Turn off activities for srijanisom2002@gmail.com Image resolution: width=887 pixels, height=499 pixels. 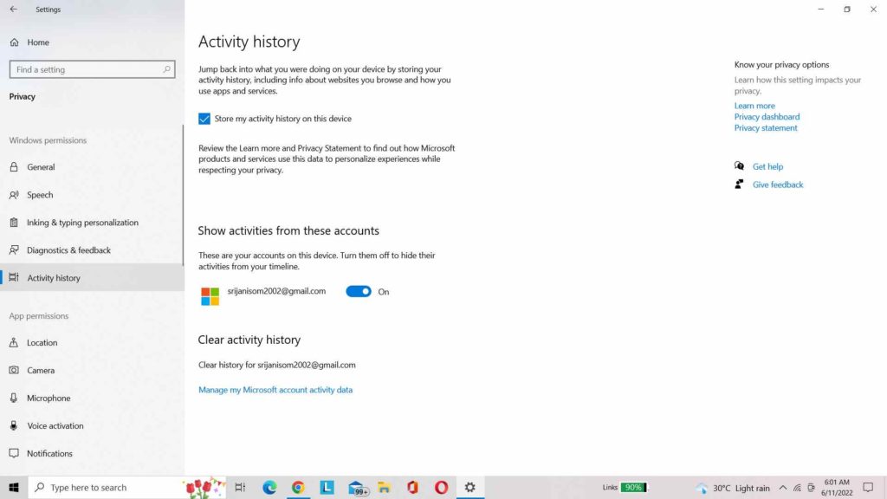coord(358,291)
